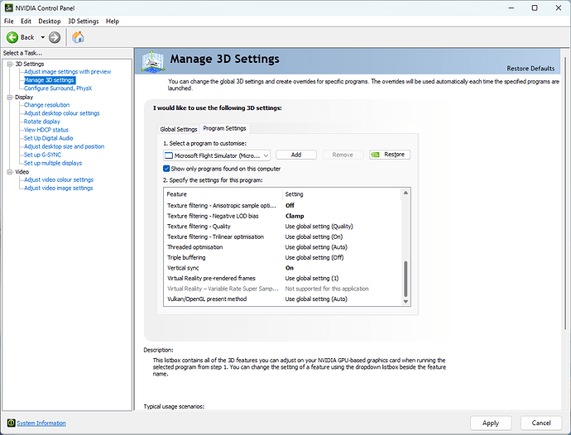
Task: Go to the Home page icon
Action: [x=78, y=37]
